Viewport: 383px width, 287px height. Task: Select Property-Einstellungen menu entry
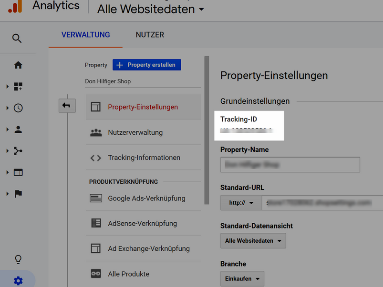point(144,107)
